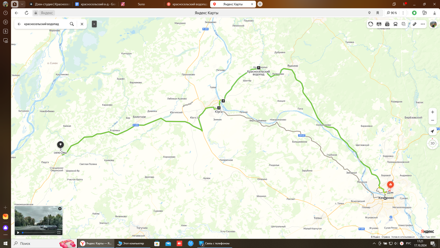Open browser downloads arrow icon
This screenshot has height=248, width=440.
click(434, 13)
